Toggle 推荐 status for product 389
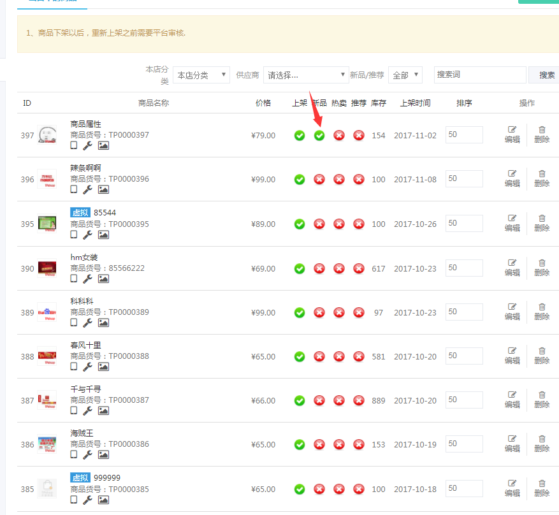This screenshot has height=515, width=559. click(359, 312)
